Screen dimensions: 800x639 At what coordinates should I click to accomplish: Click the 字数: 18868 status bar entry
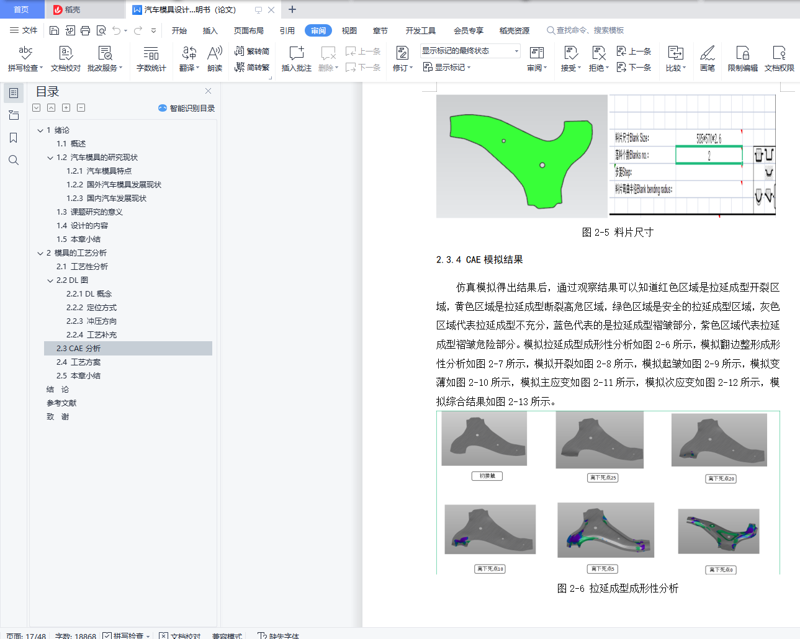point(76,636)
